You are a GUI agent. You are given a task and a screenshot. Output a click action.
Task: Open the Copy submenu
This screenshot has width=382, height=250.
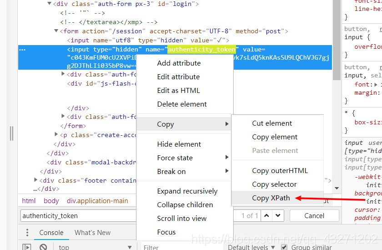[x=185, y=124]
